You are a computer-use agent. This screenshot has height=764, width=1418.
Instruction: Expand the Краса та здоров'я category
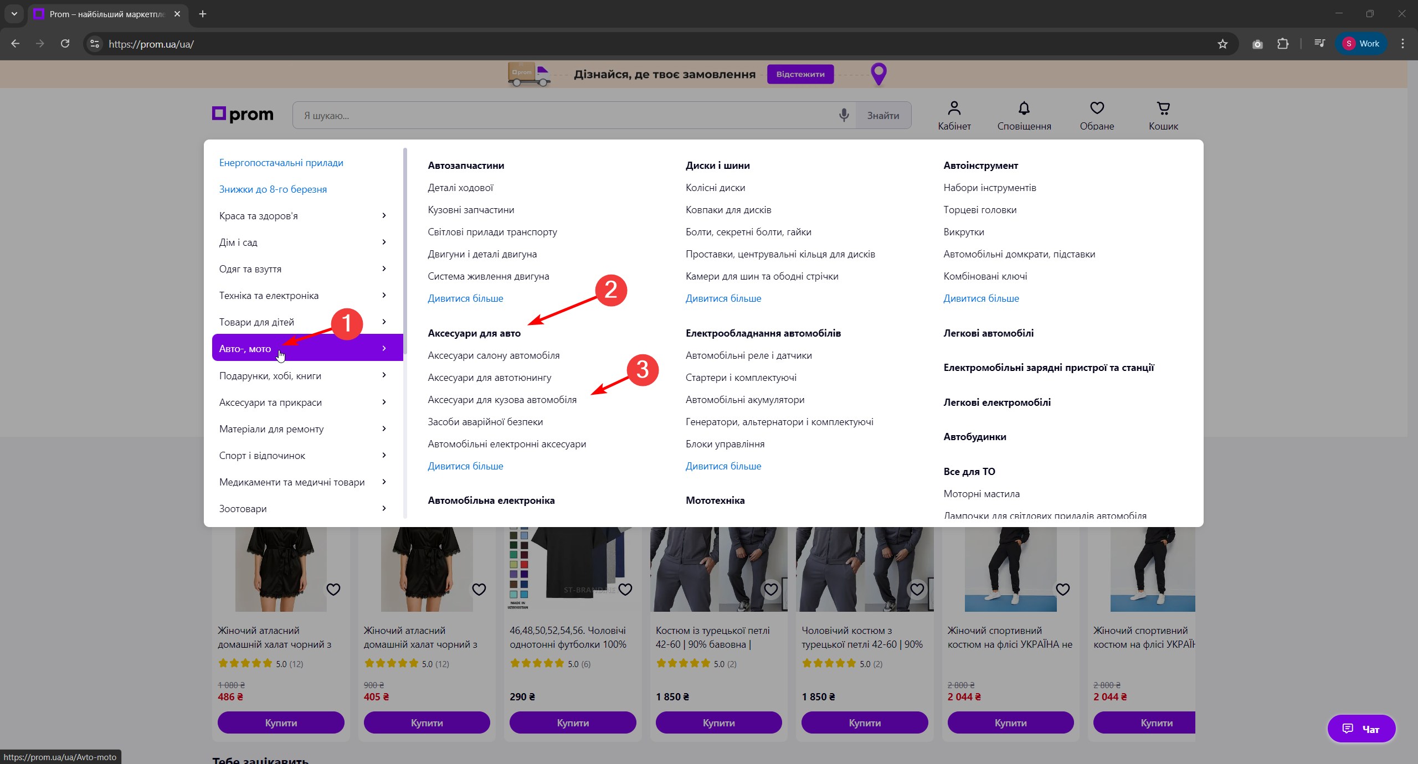click(x=384, y=215)
